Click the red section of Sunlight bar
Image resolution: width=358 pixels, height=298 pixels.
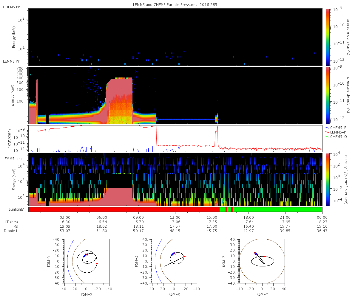124,209
